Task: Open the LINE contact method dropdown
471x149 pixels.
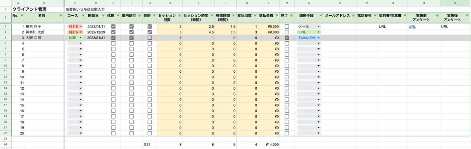Action: 309,32
